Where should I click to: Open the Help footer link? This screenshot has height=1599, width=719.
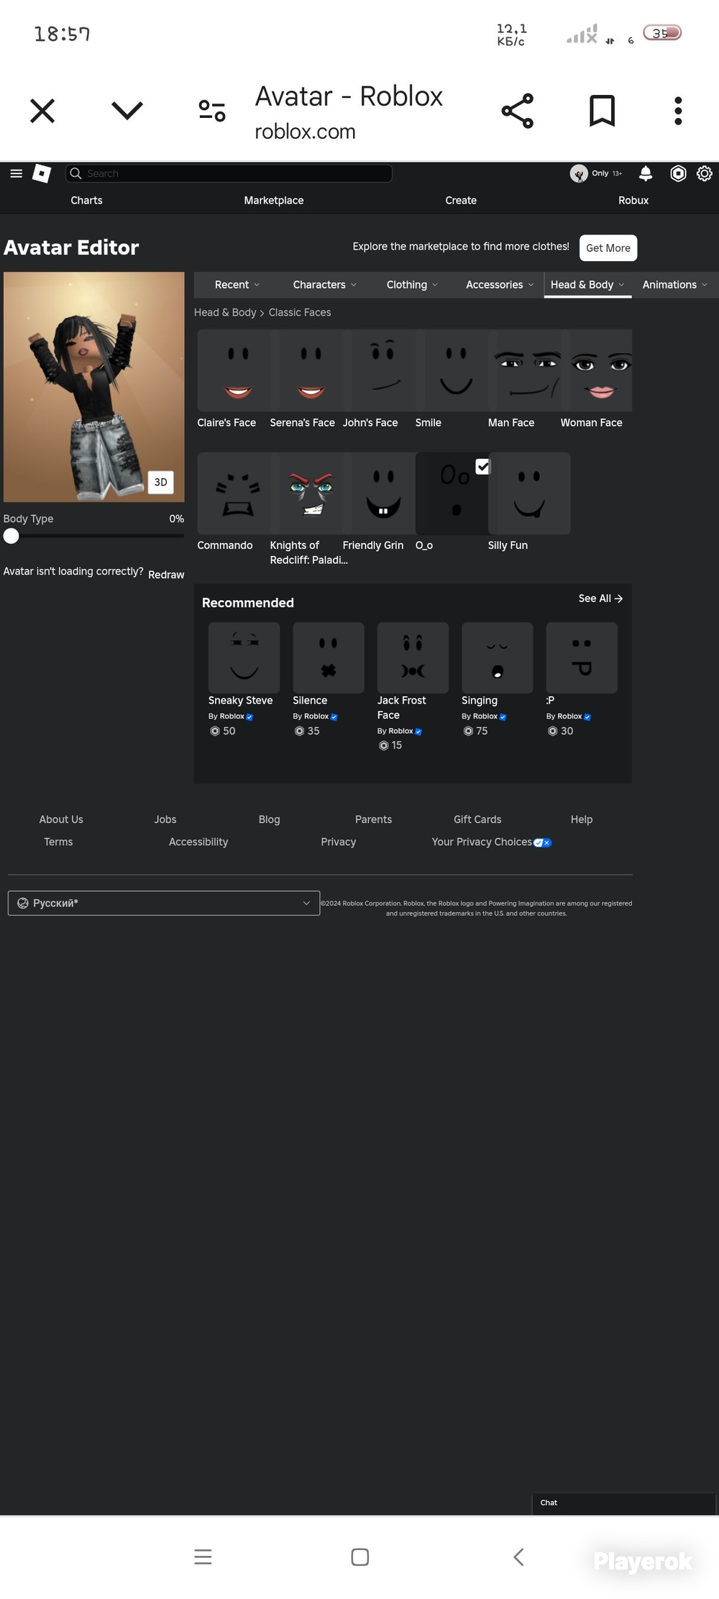582,819
